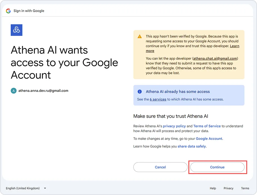Open Athena AI's privacy policy link
Image resolution: width=257 pixels, height=195 pixels.
174,126
